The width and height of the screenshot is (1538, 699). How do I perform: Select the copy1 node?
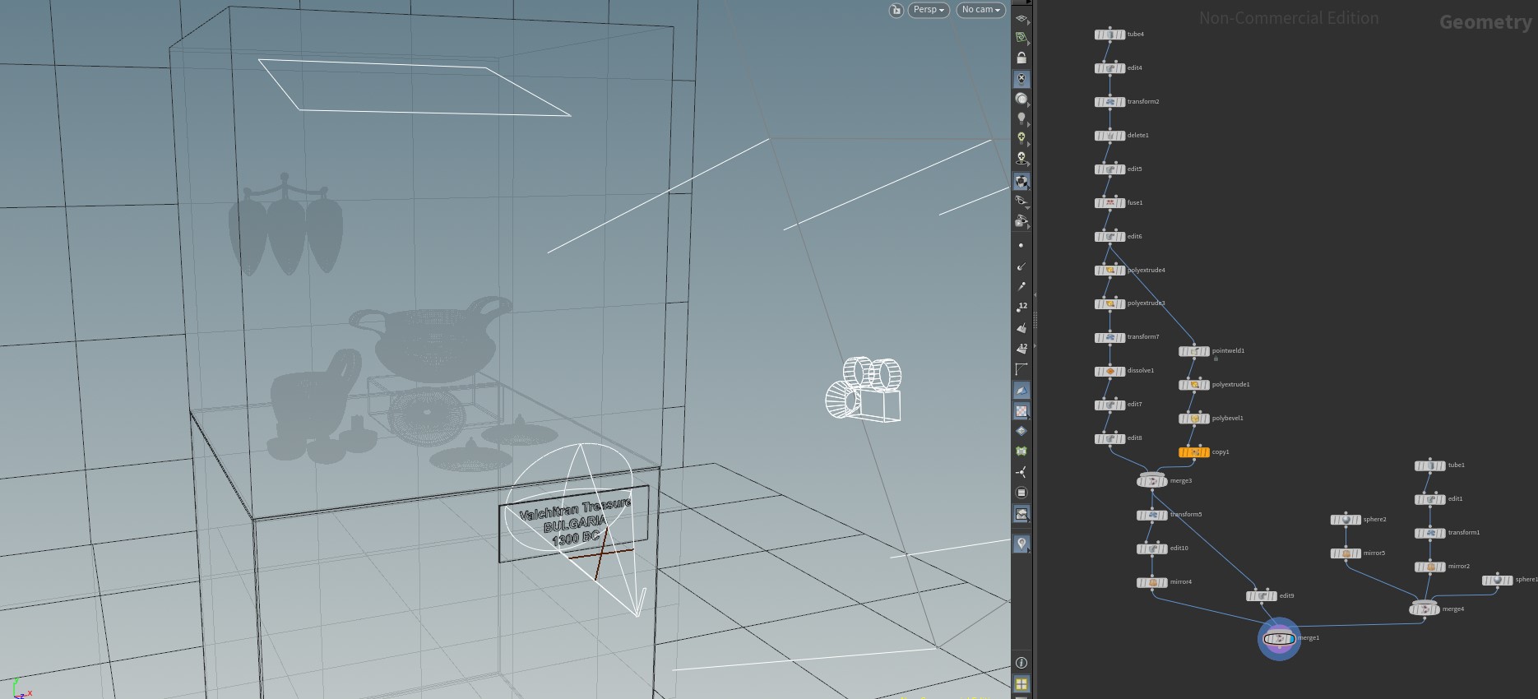pos(1194,452)
